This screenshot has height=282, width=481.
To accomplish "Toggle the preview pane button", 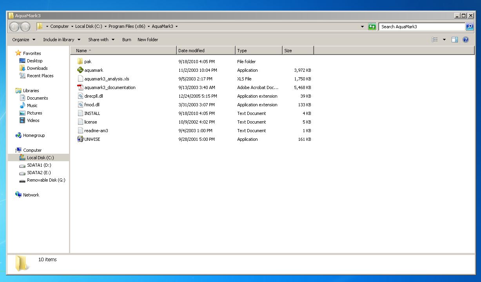I will pyautogui.click(x=455, y=40).
